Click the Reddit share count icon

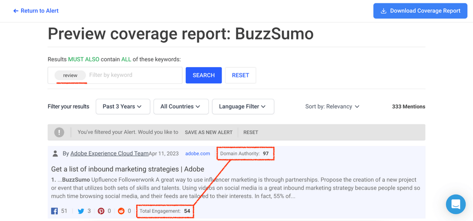(x=121, y=211)
